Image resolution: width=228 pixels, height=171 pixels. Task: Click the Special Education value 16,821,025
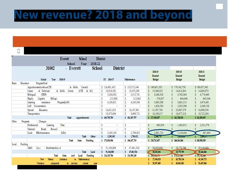111,110
